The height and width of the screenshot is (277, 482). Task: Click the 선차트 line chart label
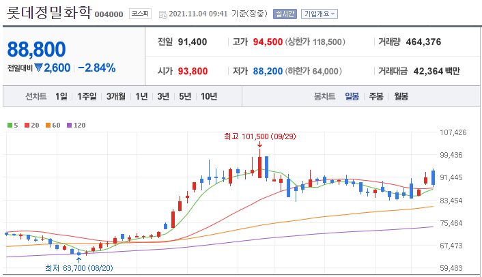[36, 96]
